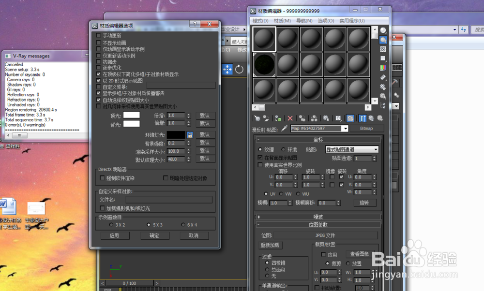This screenshot has height=291, width=484.
Task: Click the 环境光 color swatch
Action: coord(176,134)
